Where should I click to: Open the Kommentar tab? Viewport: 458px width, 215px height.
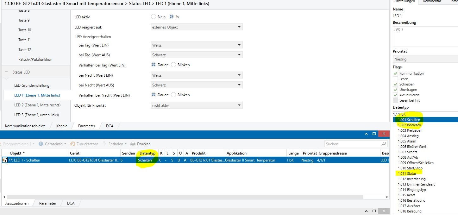pos(432,2)
